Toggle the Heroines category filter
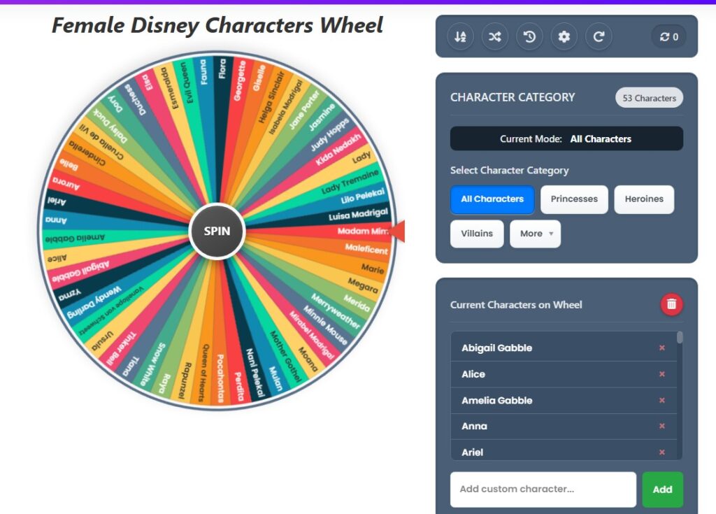Image resolution: width=716 pixels, height=514 pixels. pyautogui.click(x=644, y=199)
